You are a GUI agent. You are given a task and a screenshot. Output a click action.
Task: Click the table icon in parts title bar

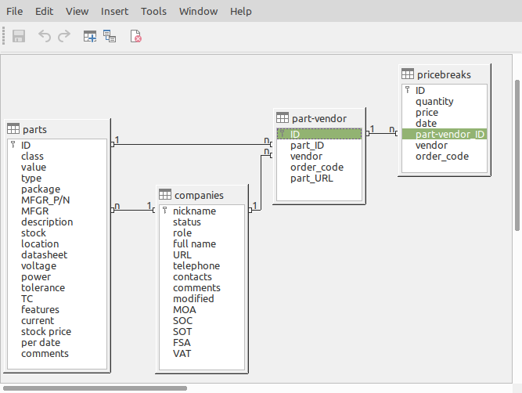[x=13, y=129]
